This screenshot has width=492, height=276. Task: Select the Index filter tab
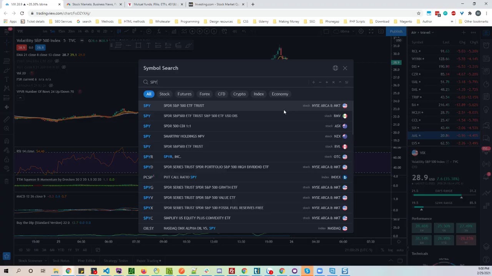pyautogui.click(x=259, y=94)
